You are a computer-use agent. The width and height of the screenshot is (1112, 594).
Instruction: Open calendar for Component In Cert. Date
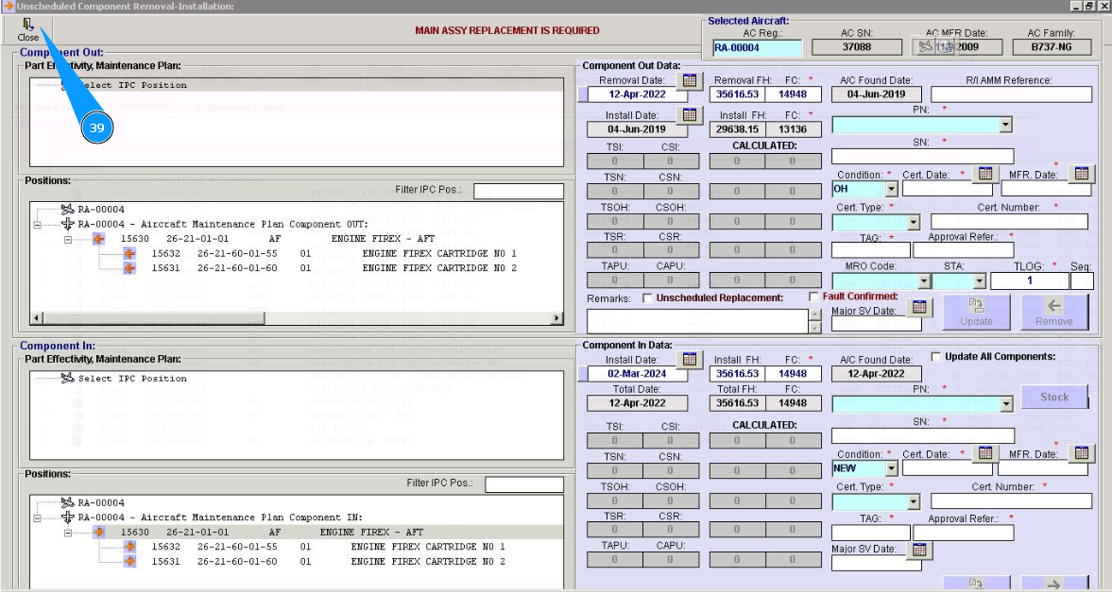tap(984, 453)
